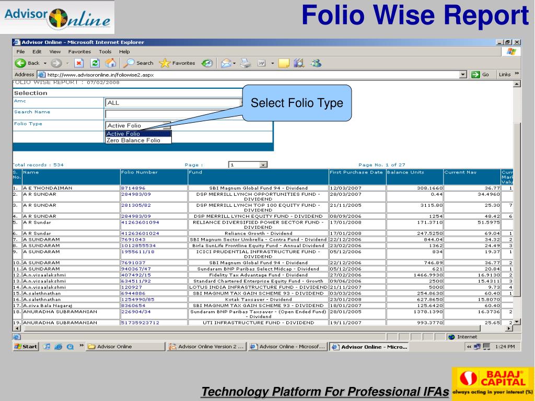Open folio number 51735923712 link

(x=140, y=323)
